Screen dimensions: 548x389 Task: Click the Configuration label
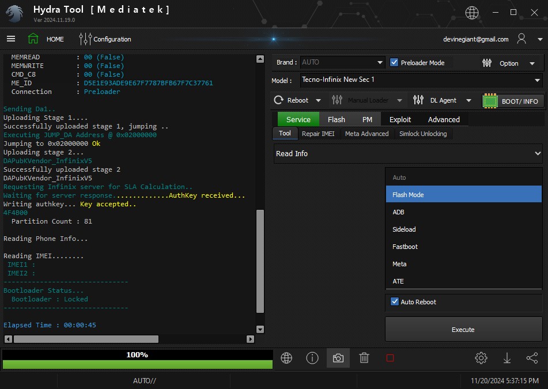pos(112,39)
